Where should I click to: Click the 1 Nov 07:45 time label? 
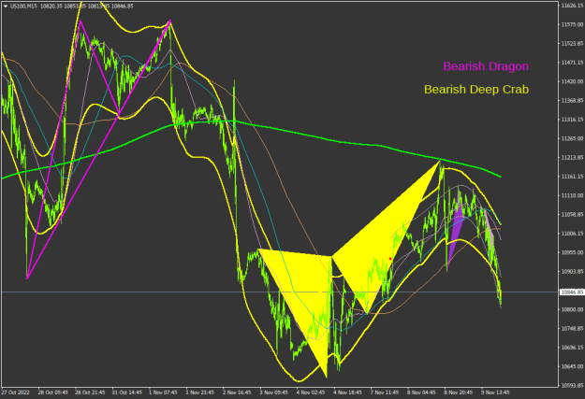pyautogui.click(x=163, y=392)
